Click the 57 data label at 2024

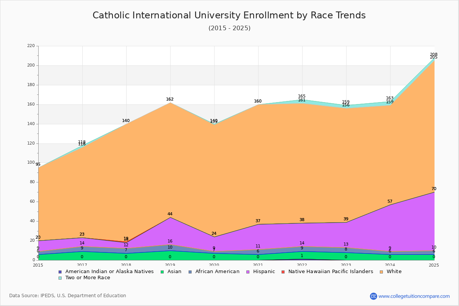click(x=390, y=202)
